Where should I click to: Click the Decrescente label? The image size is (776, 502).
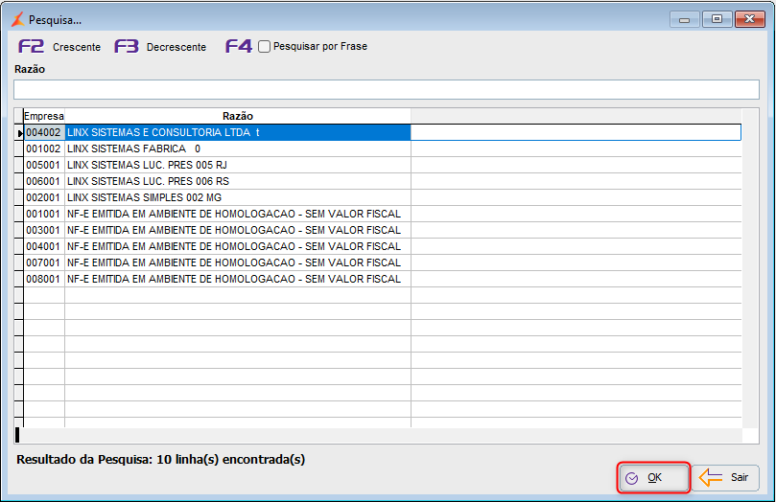click(176, 47)
